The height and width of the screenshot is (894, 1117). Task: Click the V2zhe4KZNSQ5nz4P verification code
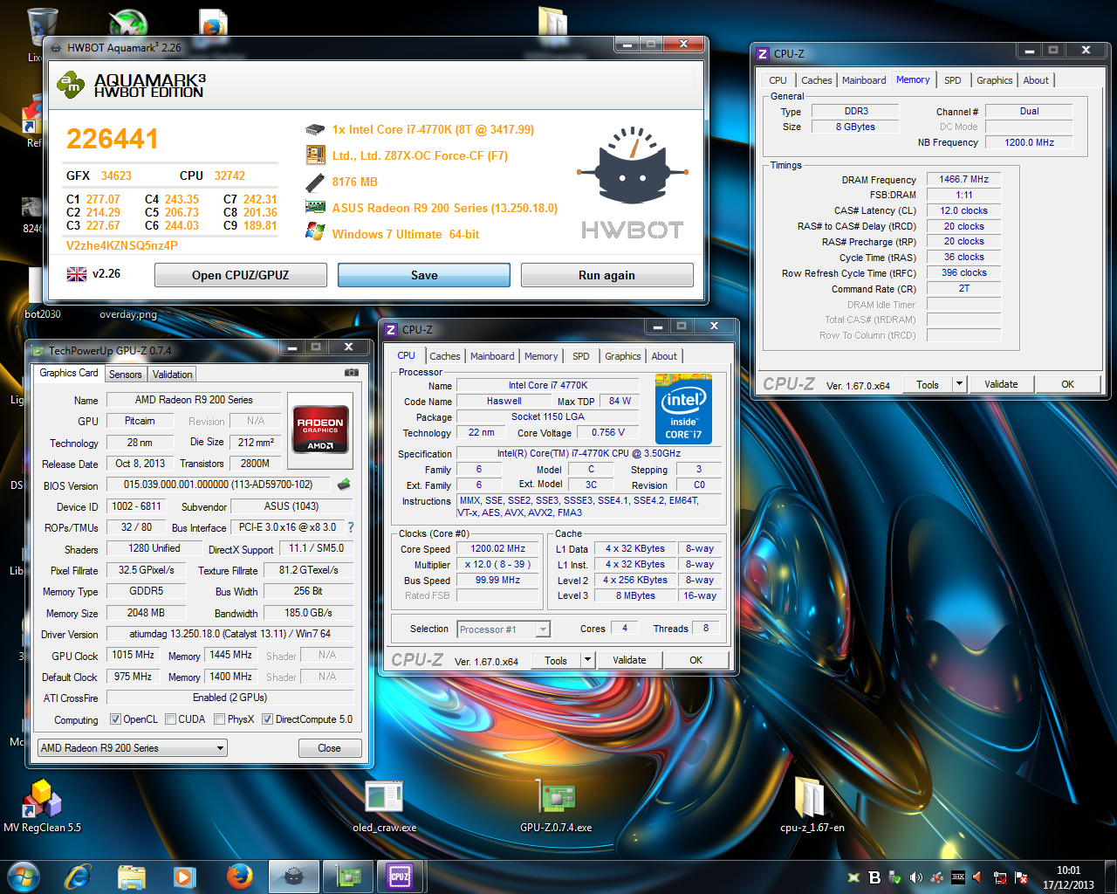pos(122,245)
